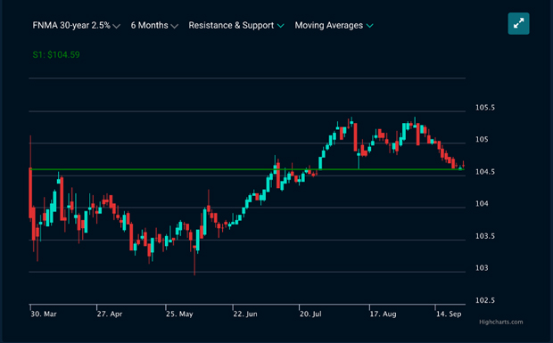This screenshot has width=553, height=343.
Task: Open the FNMA 30-year 2.5% dropdown
Action: click(x=76, y=25)
